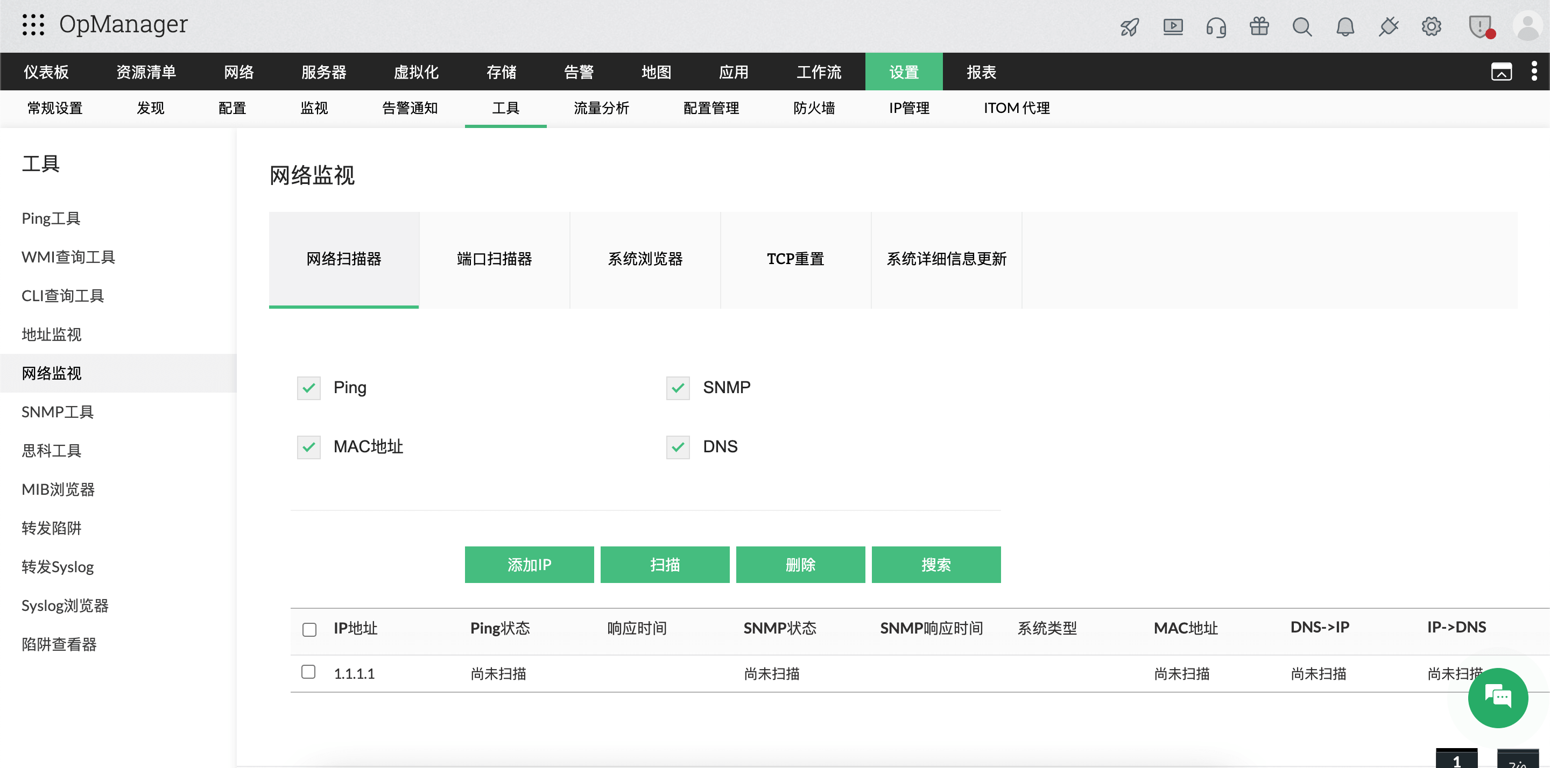
Task: Open the 工作流 main menu
Action: point(819,72)
